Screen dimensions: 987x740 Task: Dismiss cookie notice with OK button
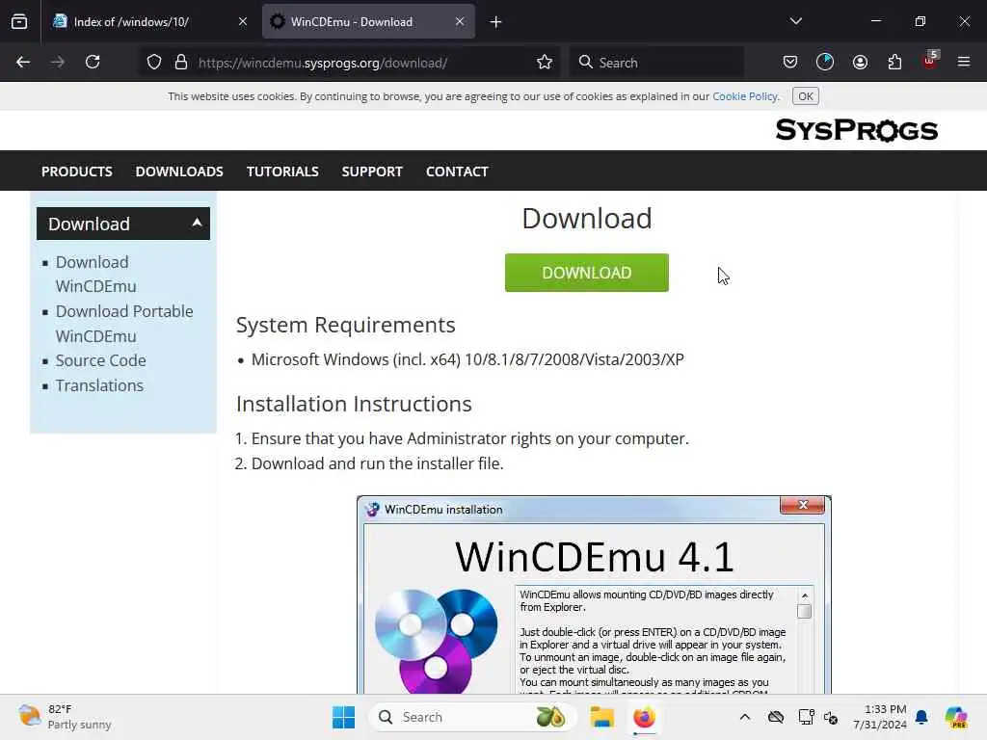pos(805,96)
